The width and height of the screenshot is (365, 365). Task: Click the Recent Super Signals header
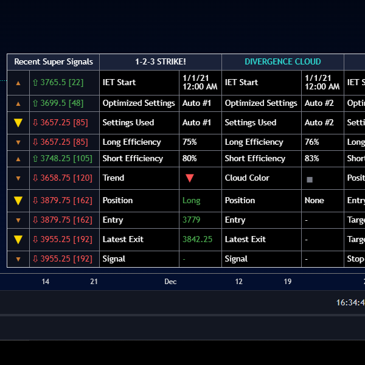point(54,61)
